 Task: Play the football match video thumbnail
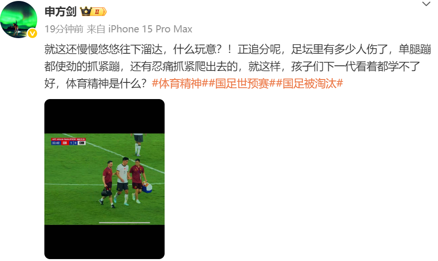point(104,179)
